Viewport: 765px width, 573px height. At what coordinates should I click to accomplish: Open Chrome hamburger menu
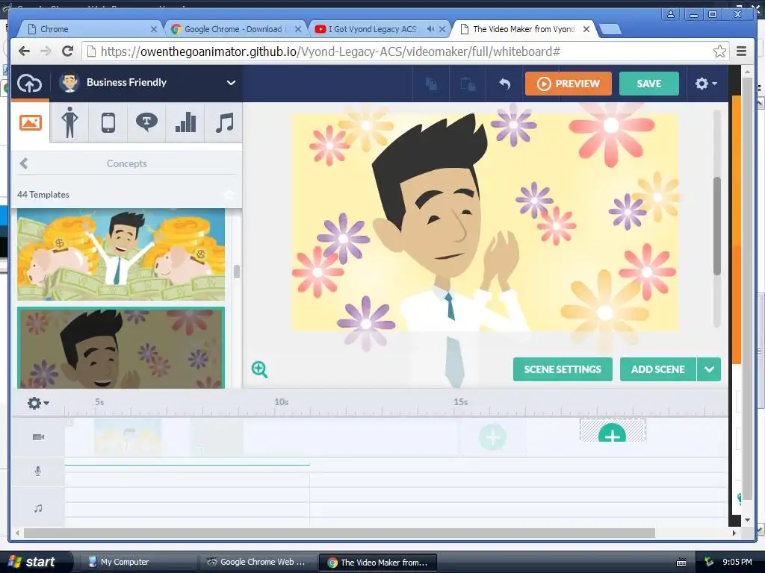(x=742, y=51)
